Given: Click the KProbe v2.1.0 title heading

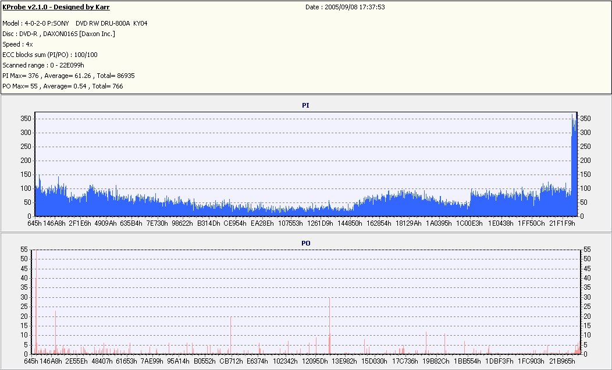Looking at the screenshot, I should click(56, 7).
